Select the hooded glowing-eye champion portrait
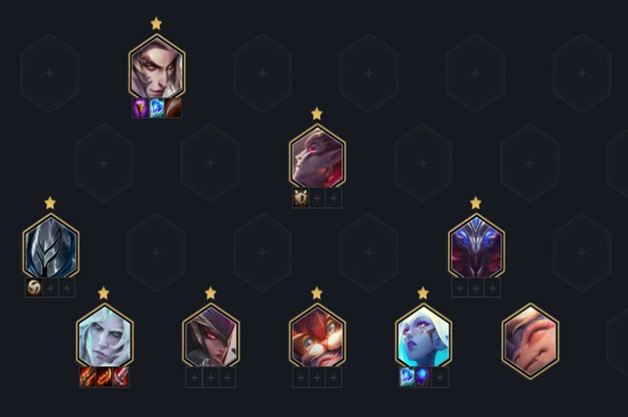 point(211,336)
